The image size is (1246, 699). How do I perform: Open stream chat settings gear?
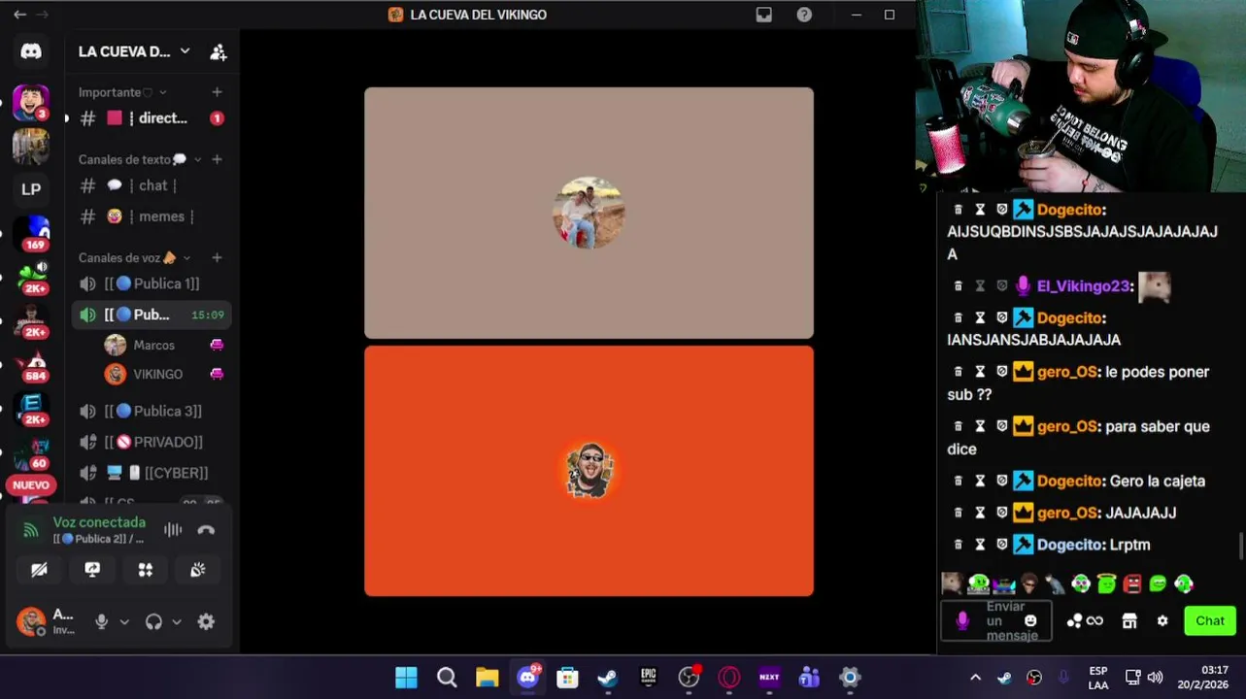1162,621
